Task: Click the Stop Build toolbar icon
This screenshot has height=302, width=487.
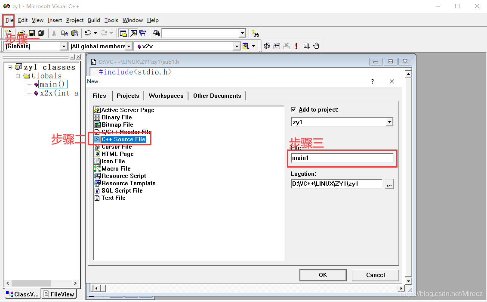Action: tap(287, 46)
